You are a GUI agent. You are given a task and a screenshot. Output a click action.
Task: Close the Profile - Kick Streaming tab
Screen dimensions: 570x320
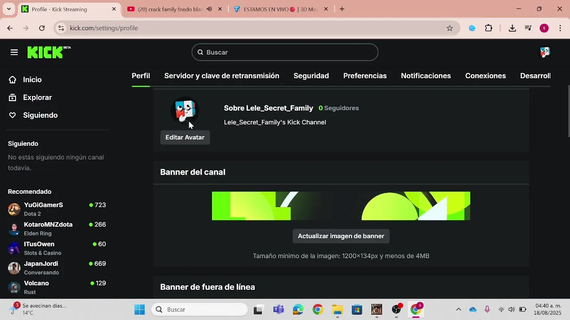click(114, 9)
